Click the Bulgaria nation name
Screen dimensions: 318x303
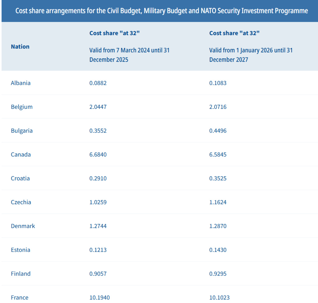click(x=22, y=131)
